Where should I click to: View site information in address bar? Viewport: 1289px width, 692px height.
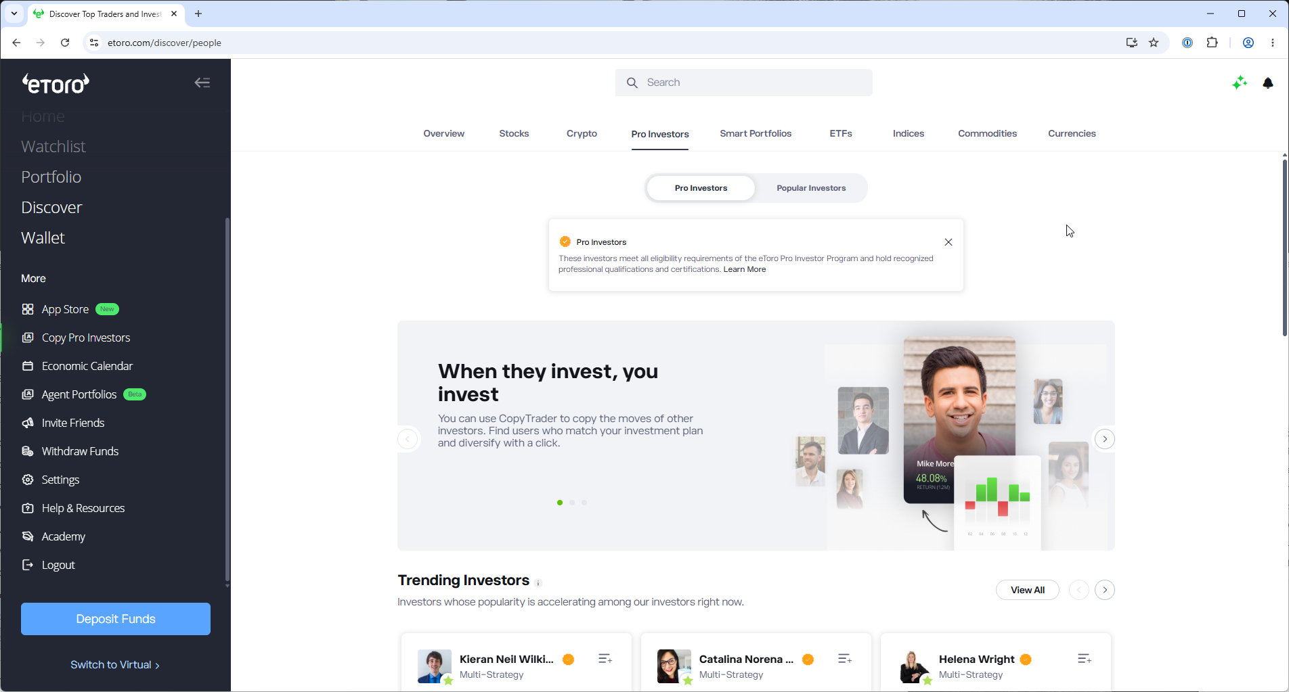[94, 43]
